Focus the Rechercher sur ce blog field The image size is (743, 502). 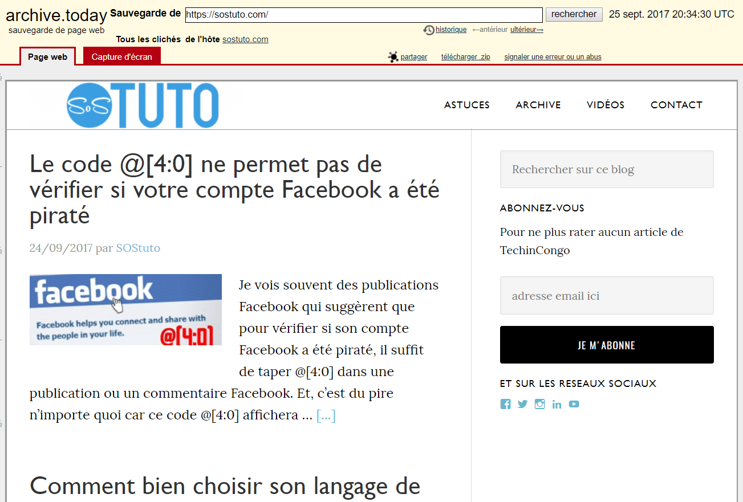607,169
